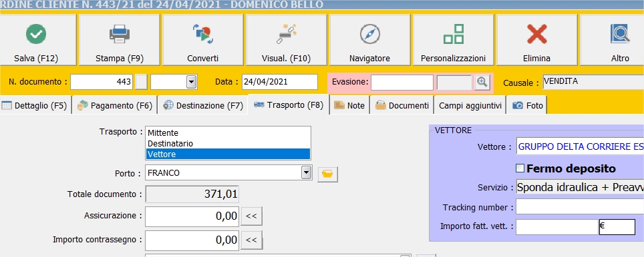Launch the Navigatore compass tool
Image resolution: width=644 pixels, height=257 pixels.
tap(369, 40)
